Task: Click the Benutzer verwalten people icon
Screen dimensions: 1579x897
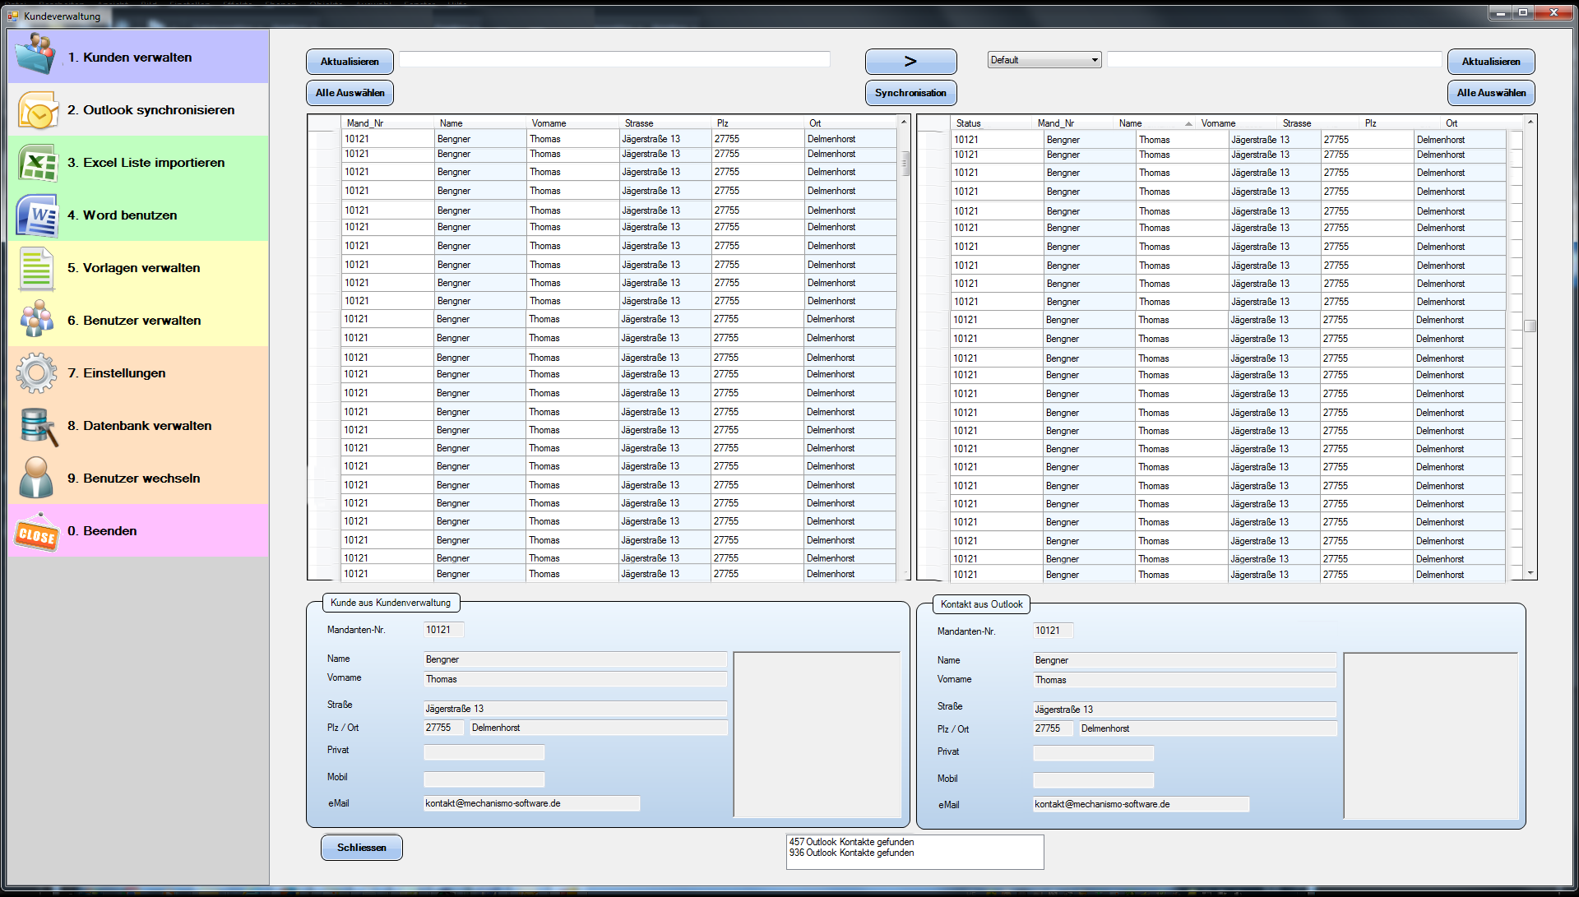Action: [x=37, y=319]
